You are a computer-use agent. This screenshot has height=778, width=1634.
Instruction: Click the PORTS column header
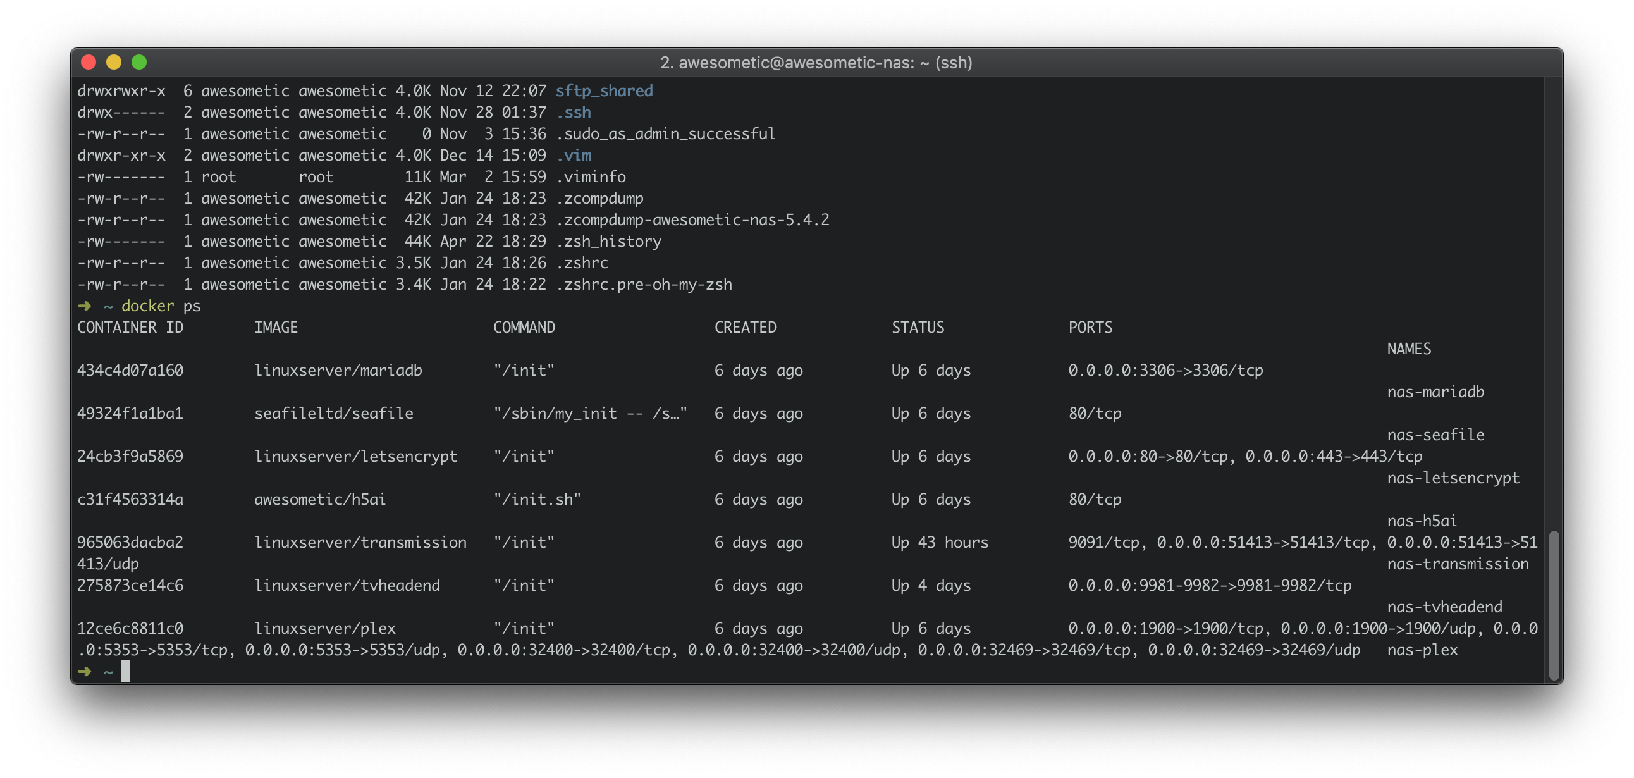1090,328
